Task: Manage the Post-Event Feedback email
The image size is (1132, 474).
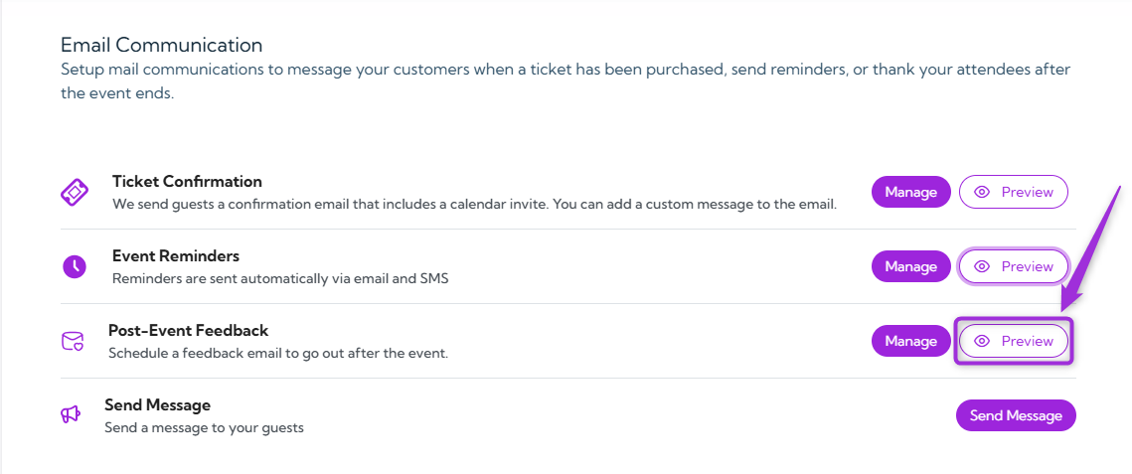Action: 910,341
